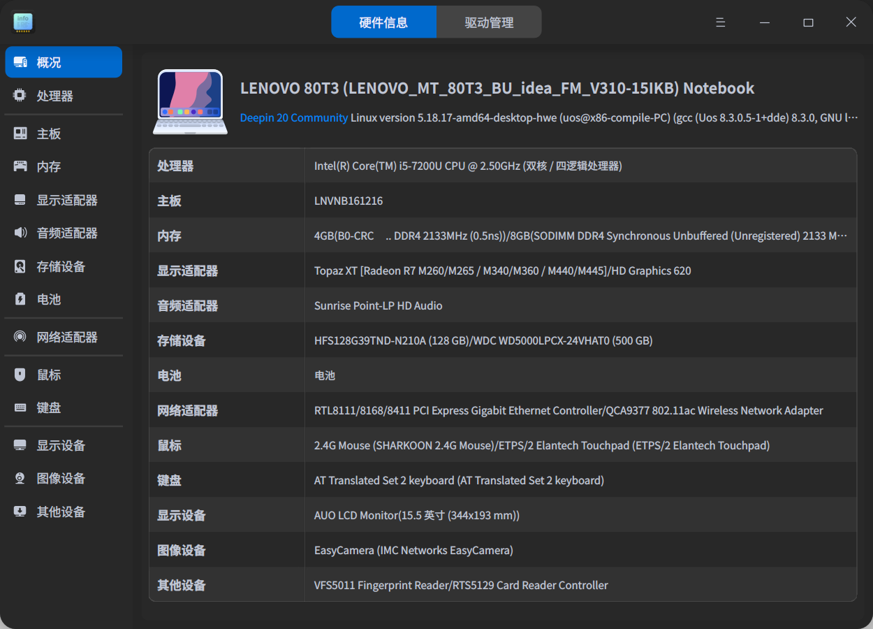This screenshot has width=873, height=629.
Task: Switch to the 驱动管理 tab
Action: pyautogui.click(x=489, y=22)
